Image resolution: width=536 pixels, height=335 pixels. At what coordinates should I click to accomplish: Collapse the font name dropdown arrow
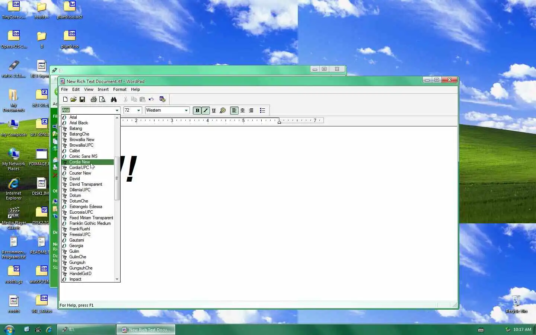pos(117,111)
